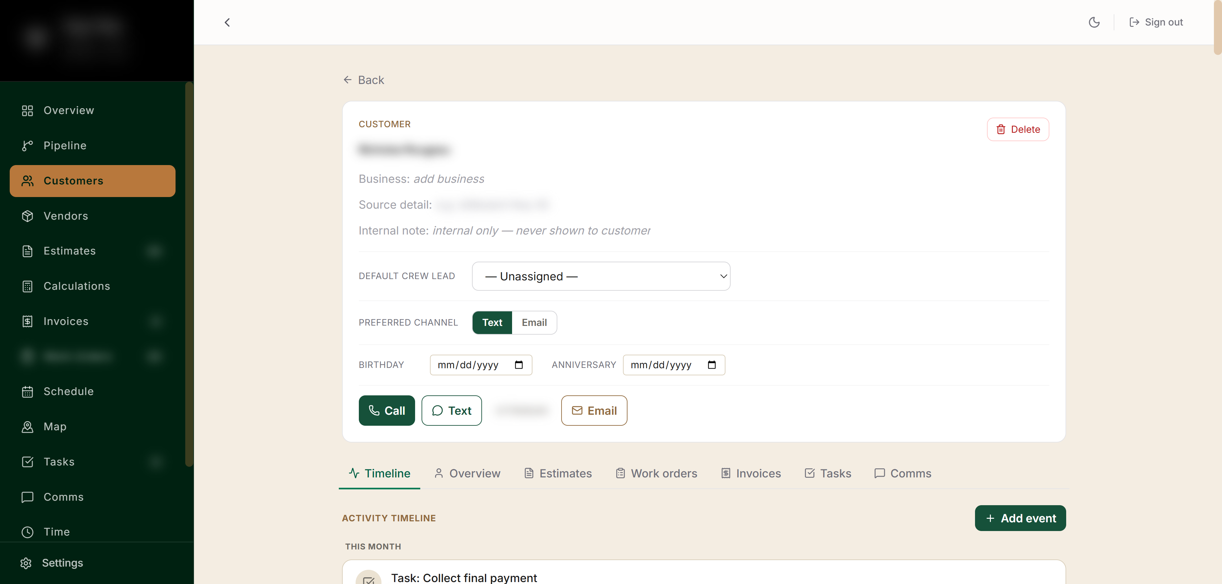Open the Time clock icon

[27, 532]
